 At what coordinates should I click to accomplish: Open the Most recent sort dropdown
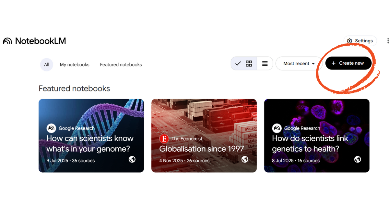click(299, 63)
